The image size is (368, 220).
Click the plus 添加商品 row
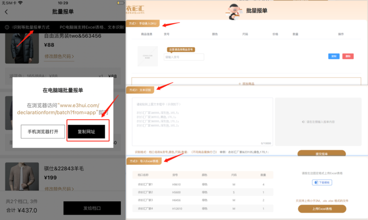pyautogui.click(x=246, y=84)
